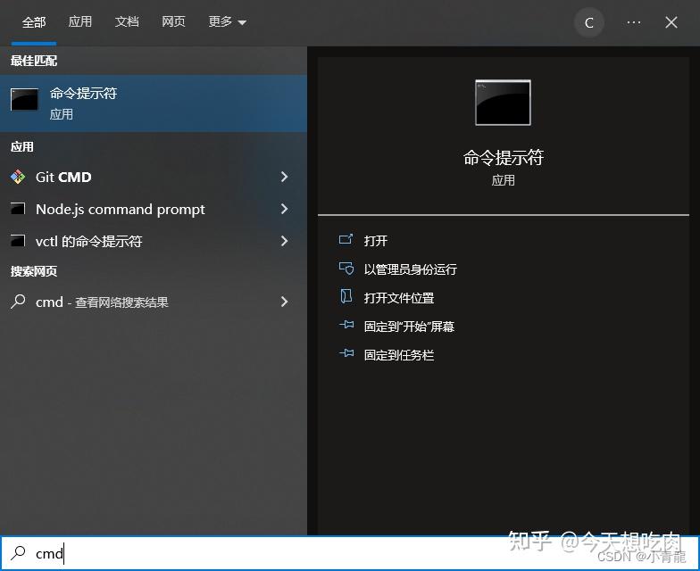Viewport: 700px width, 571px height.
Task: Choose 固定到任务栏
Action: [398, 355]
